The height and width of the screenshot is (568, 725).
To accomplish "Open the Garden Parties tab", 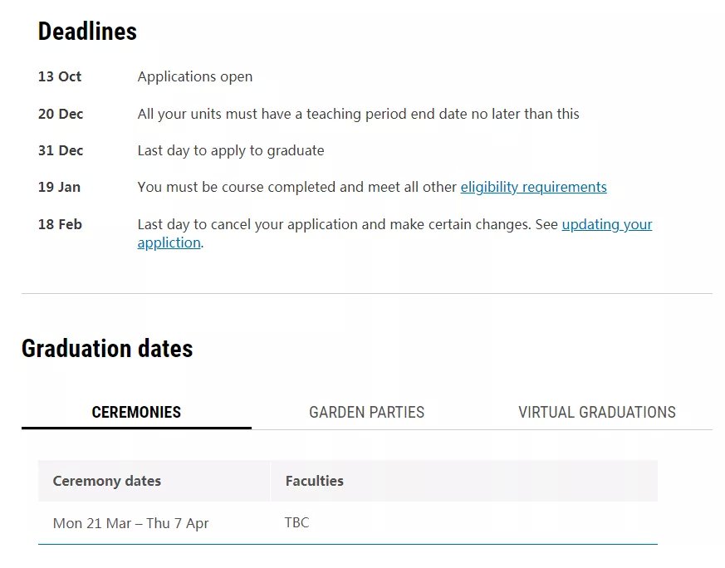I will point(367,412).
